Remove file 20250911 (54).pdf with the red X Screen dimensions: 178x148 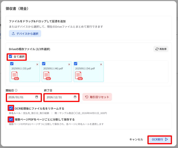point(101,64)
